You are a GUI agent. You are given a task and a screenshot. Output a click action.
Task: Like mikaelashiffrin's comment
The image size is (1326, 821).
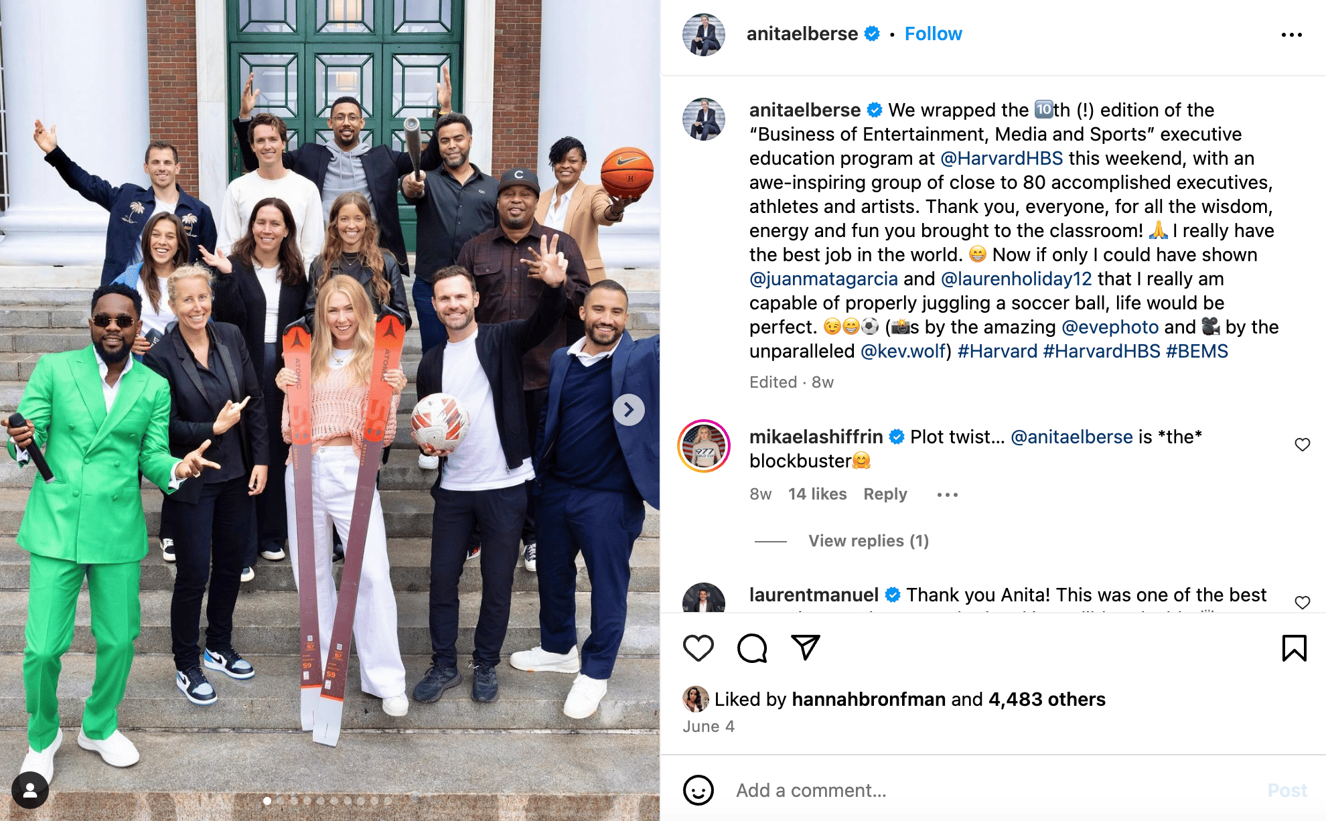[1302, 445]
